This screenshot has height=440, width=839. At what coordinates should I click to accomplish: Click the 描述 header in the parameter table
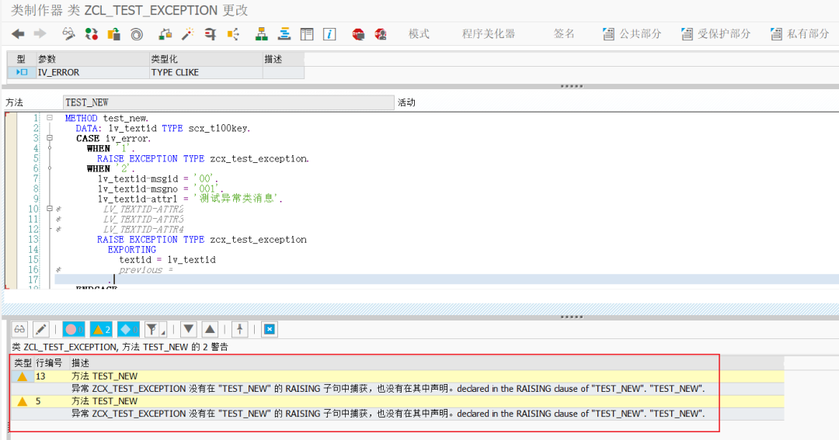283,59
